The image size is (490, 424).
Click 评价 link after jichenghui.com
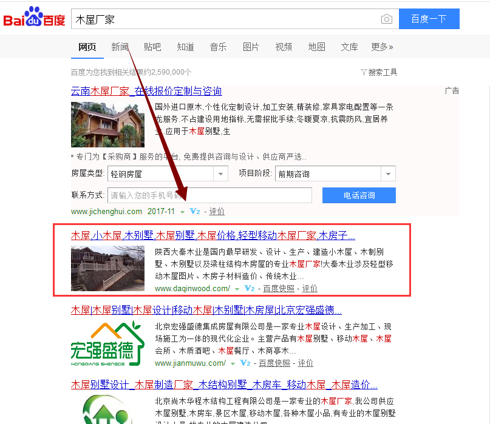coord(217,212)
